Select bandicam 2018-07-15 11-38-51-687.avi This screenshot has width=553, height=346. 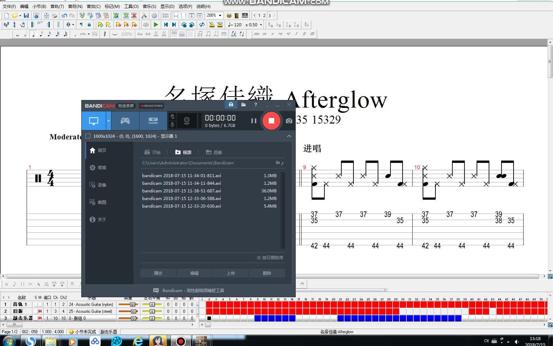(209, 191)
